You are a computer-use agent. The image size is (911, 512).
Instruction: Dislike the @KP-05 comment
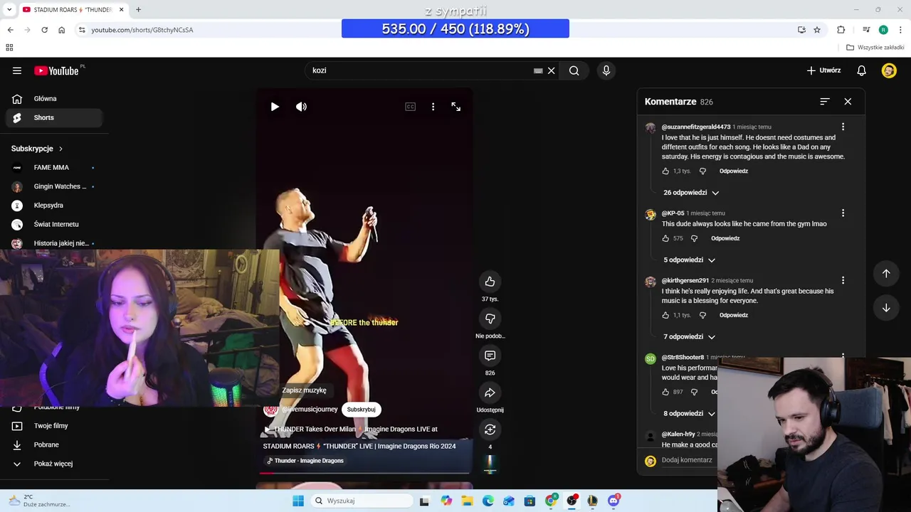[694, 239]
